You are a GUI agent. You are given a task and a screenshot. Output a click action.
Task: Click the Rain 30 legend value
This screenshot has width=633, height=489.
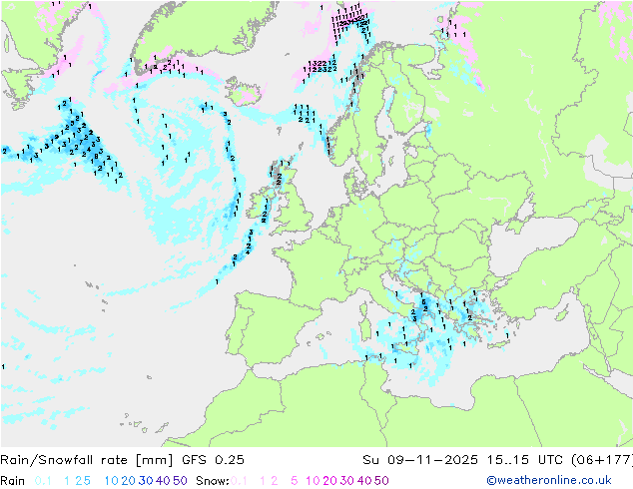pos(146,481)
